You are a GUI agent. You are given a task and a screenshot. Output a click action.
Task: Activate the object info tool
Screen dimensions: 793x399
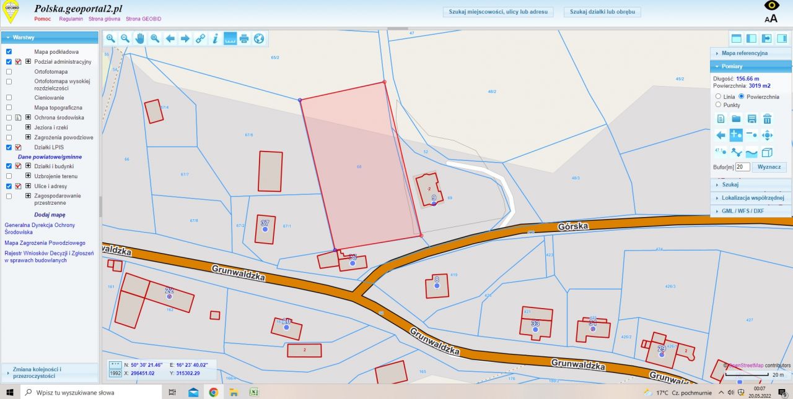coord(214,38)
